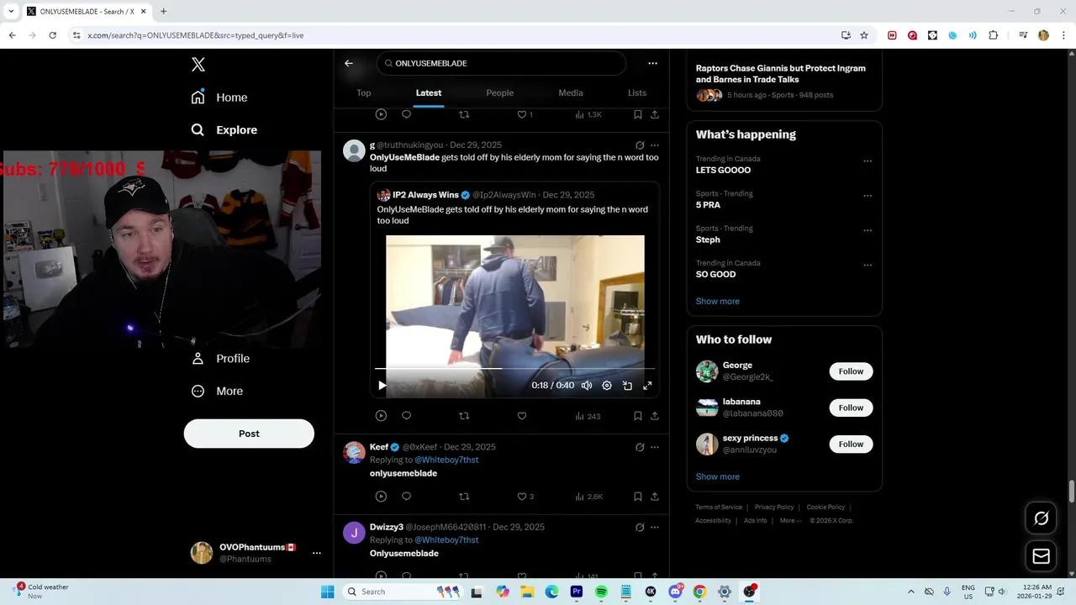Like the truthnukingyou post
Viewport: 1076px width, 605px height.
click(x=521, y=416)
